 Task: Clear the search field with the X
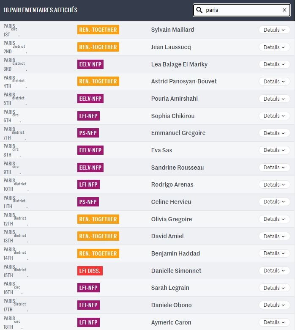[x=284, y=10]
